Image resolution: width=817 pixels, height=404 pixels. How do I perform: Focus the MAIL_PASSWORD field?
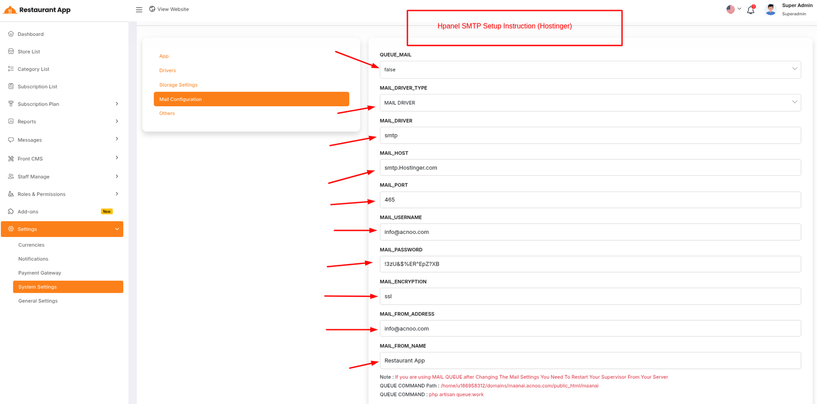point(590,264)
